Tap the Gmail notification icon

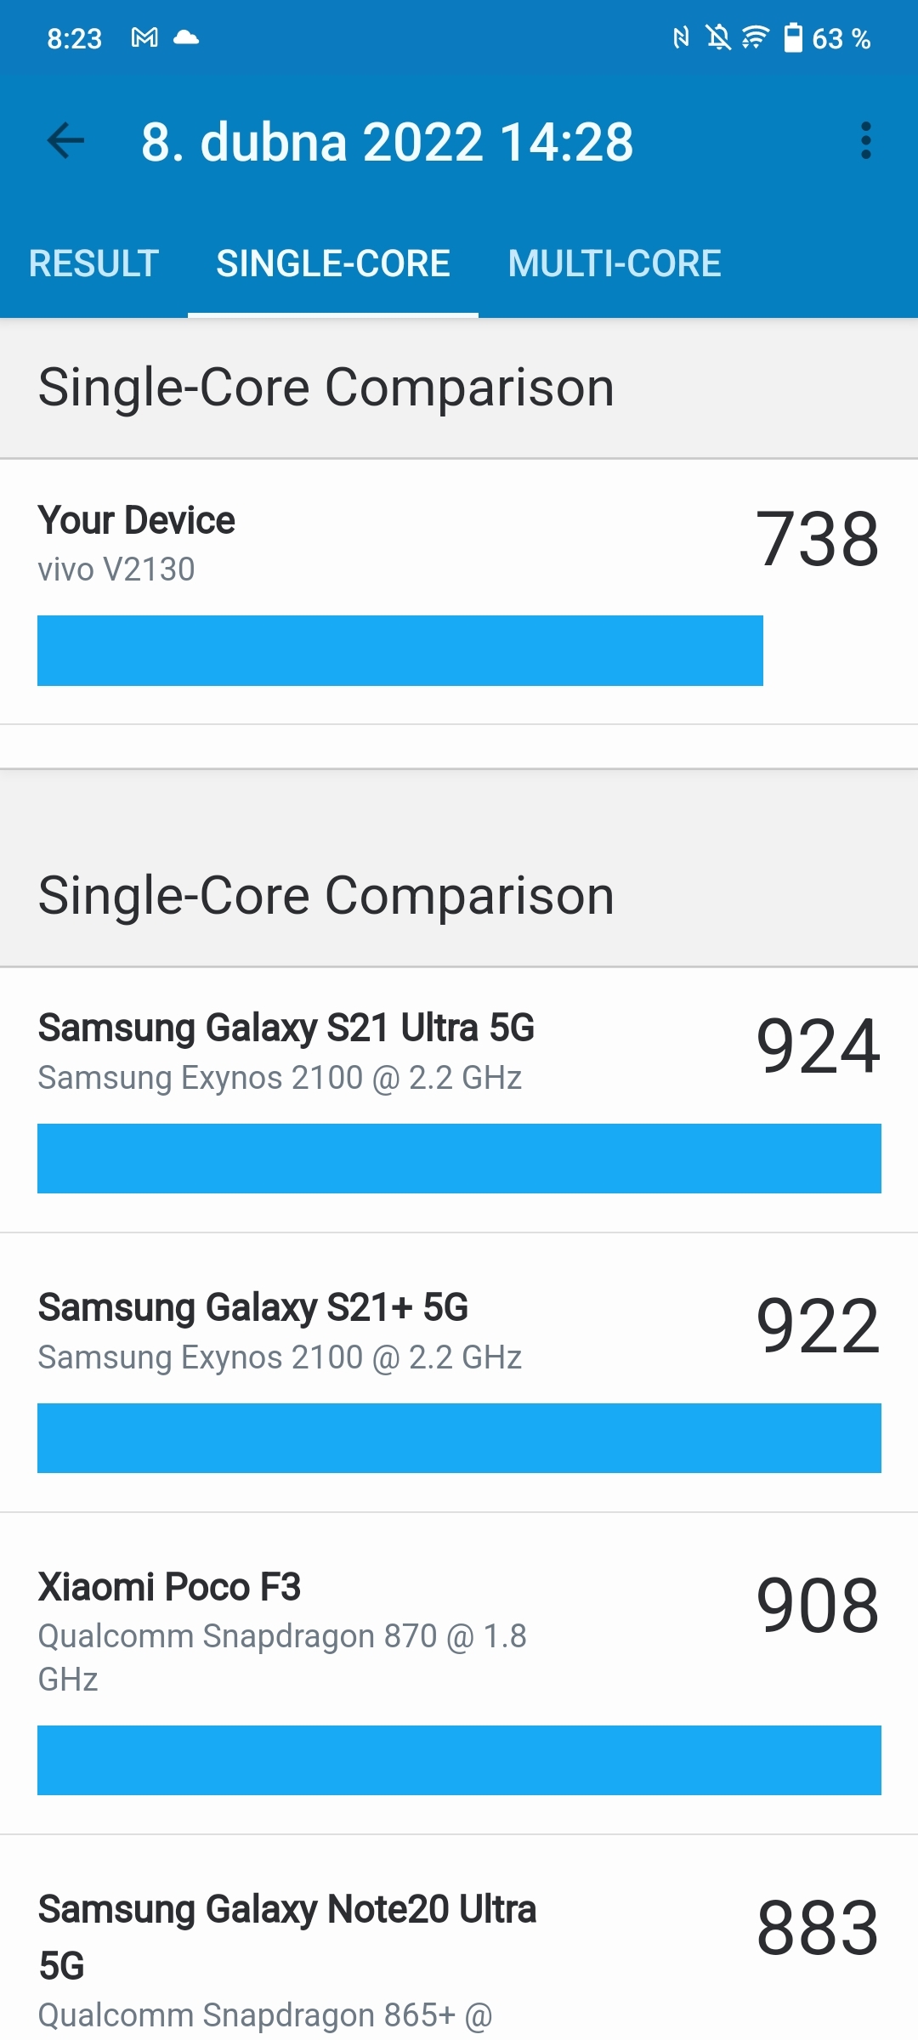pos(144,37)
